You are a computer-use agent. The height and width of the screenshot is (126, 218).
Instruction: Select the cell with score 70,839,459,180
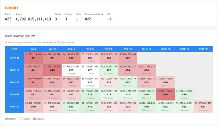click(109, 58)
